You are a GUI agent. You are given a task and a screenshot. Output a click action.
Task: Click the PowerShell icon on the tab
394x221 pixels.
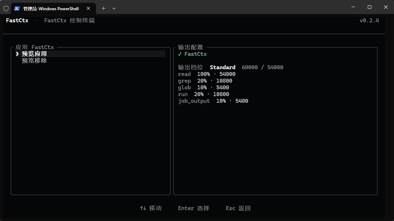point(17,8)
